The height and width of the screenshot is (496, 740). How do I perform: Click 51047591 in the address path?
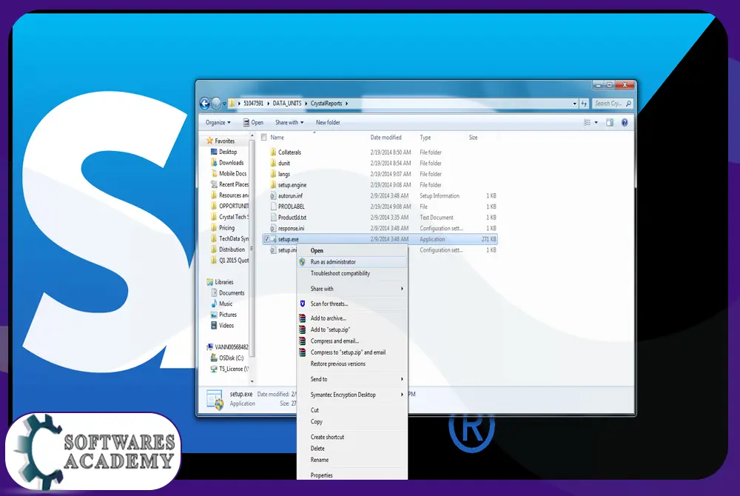(x=253, y=104)
